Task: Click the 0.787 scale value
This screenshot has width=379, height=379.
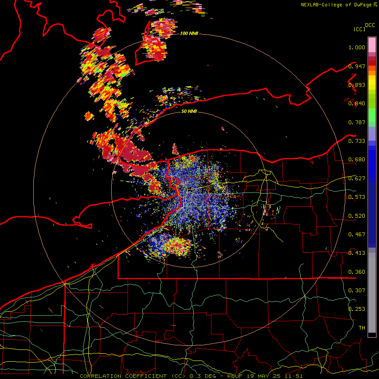Action: [357, 122]
